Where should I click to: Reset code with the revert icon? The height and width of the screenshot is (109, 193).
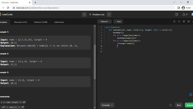tap(179, 21)
